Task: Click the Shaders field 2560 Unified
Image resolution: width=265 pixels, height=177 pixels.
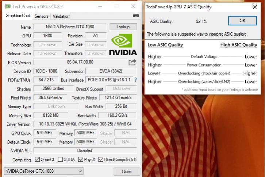Action: point(53,89)
